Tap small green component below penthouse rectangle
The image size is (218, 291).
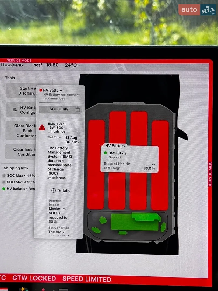pyautogui.click(x=122, y=233)
